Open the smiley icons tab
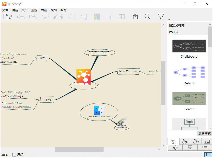The image size is (213, 158). click(x=175, y=148)
